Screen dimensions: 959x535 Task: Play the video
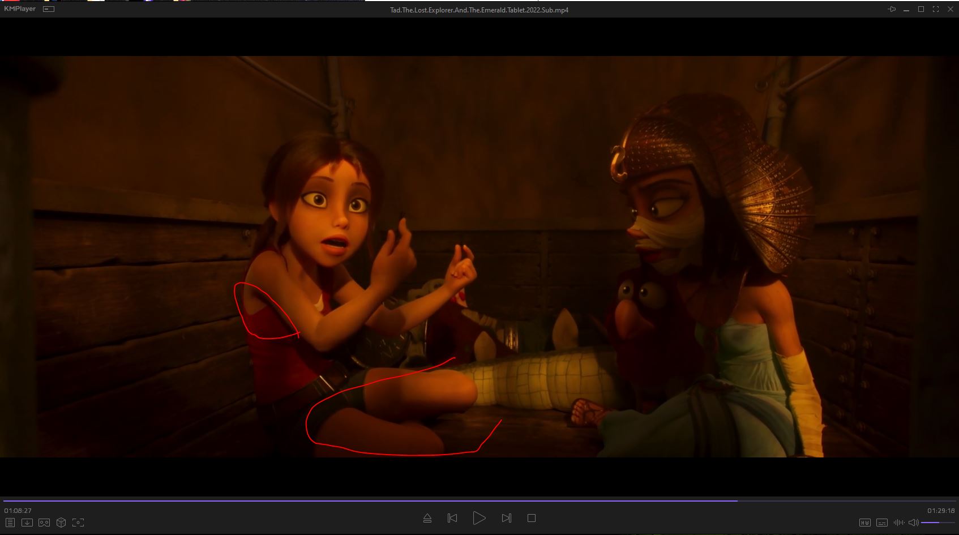479,518
